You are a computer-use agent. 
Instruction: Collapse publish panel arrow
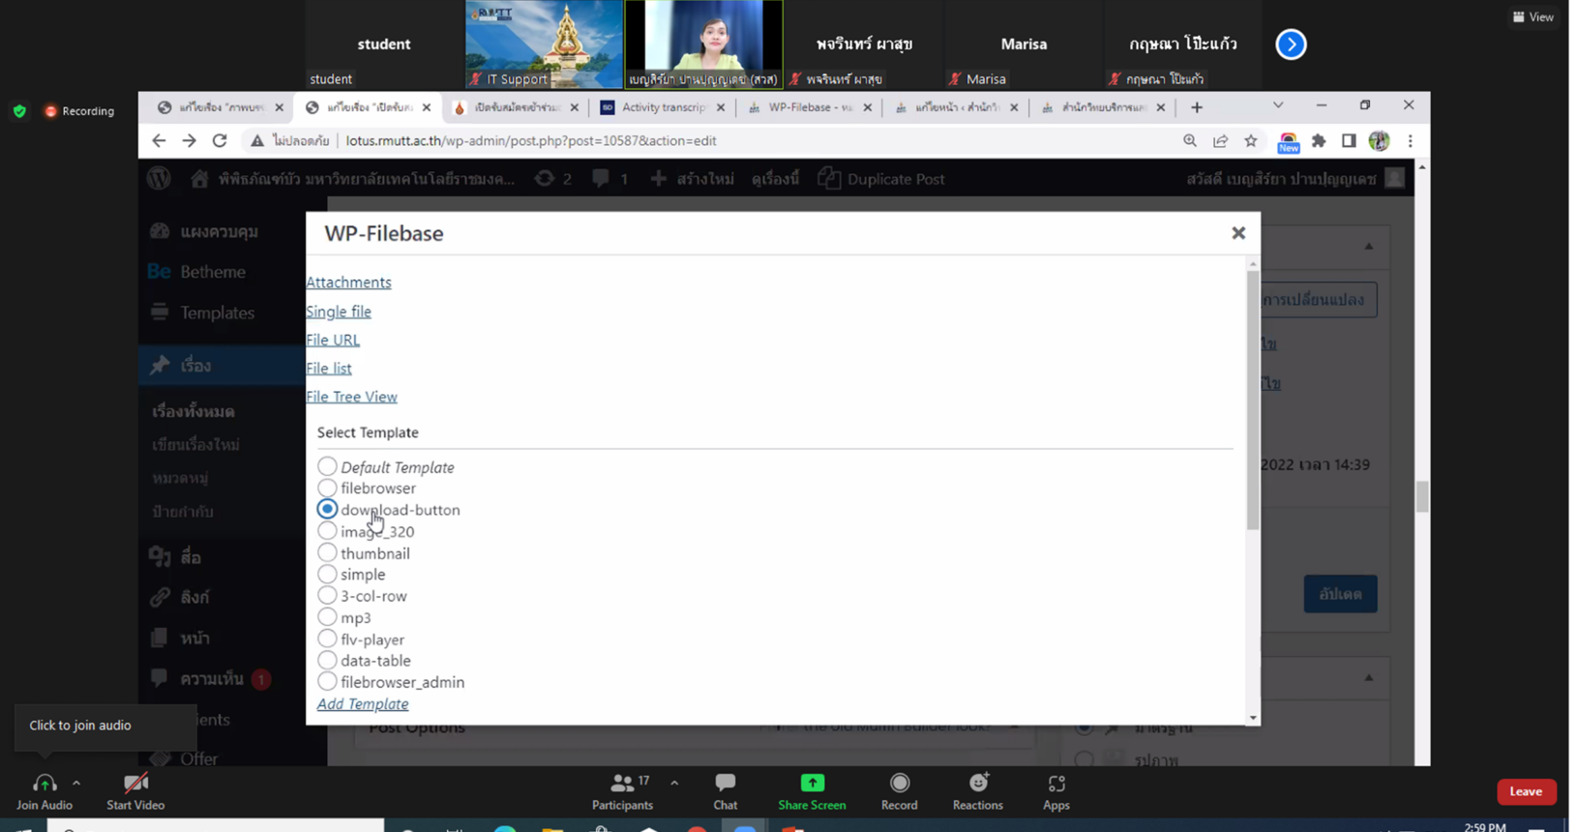[1368, 247]
